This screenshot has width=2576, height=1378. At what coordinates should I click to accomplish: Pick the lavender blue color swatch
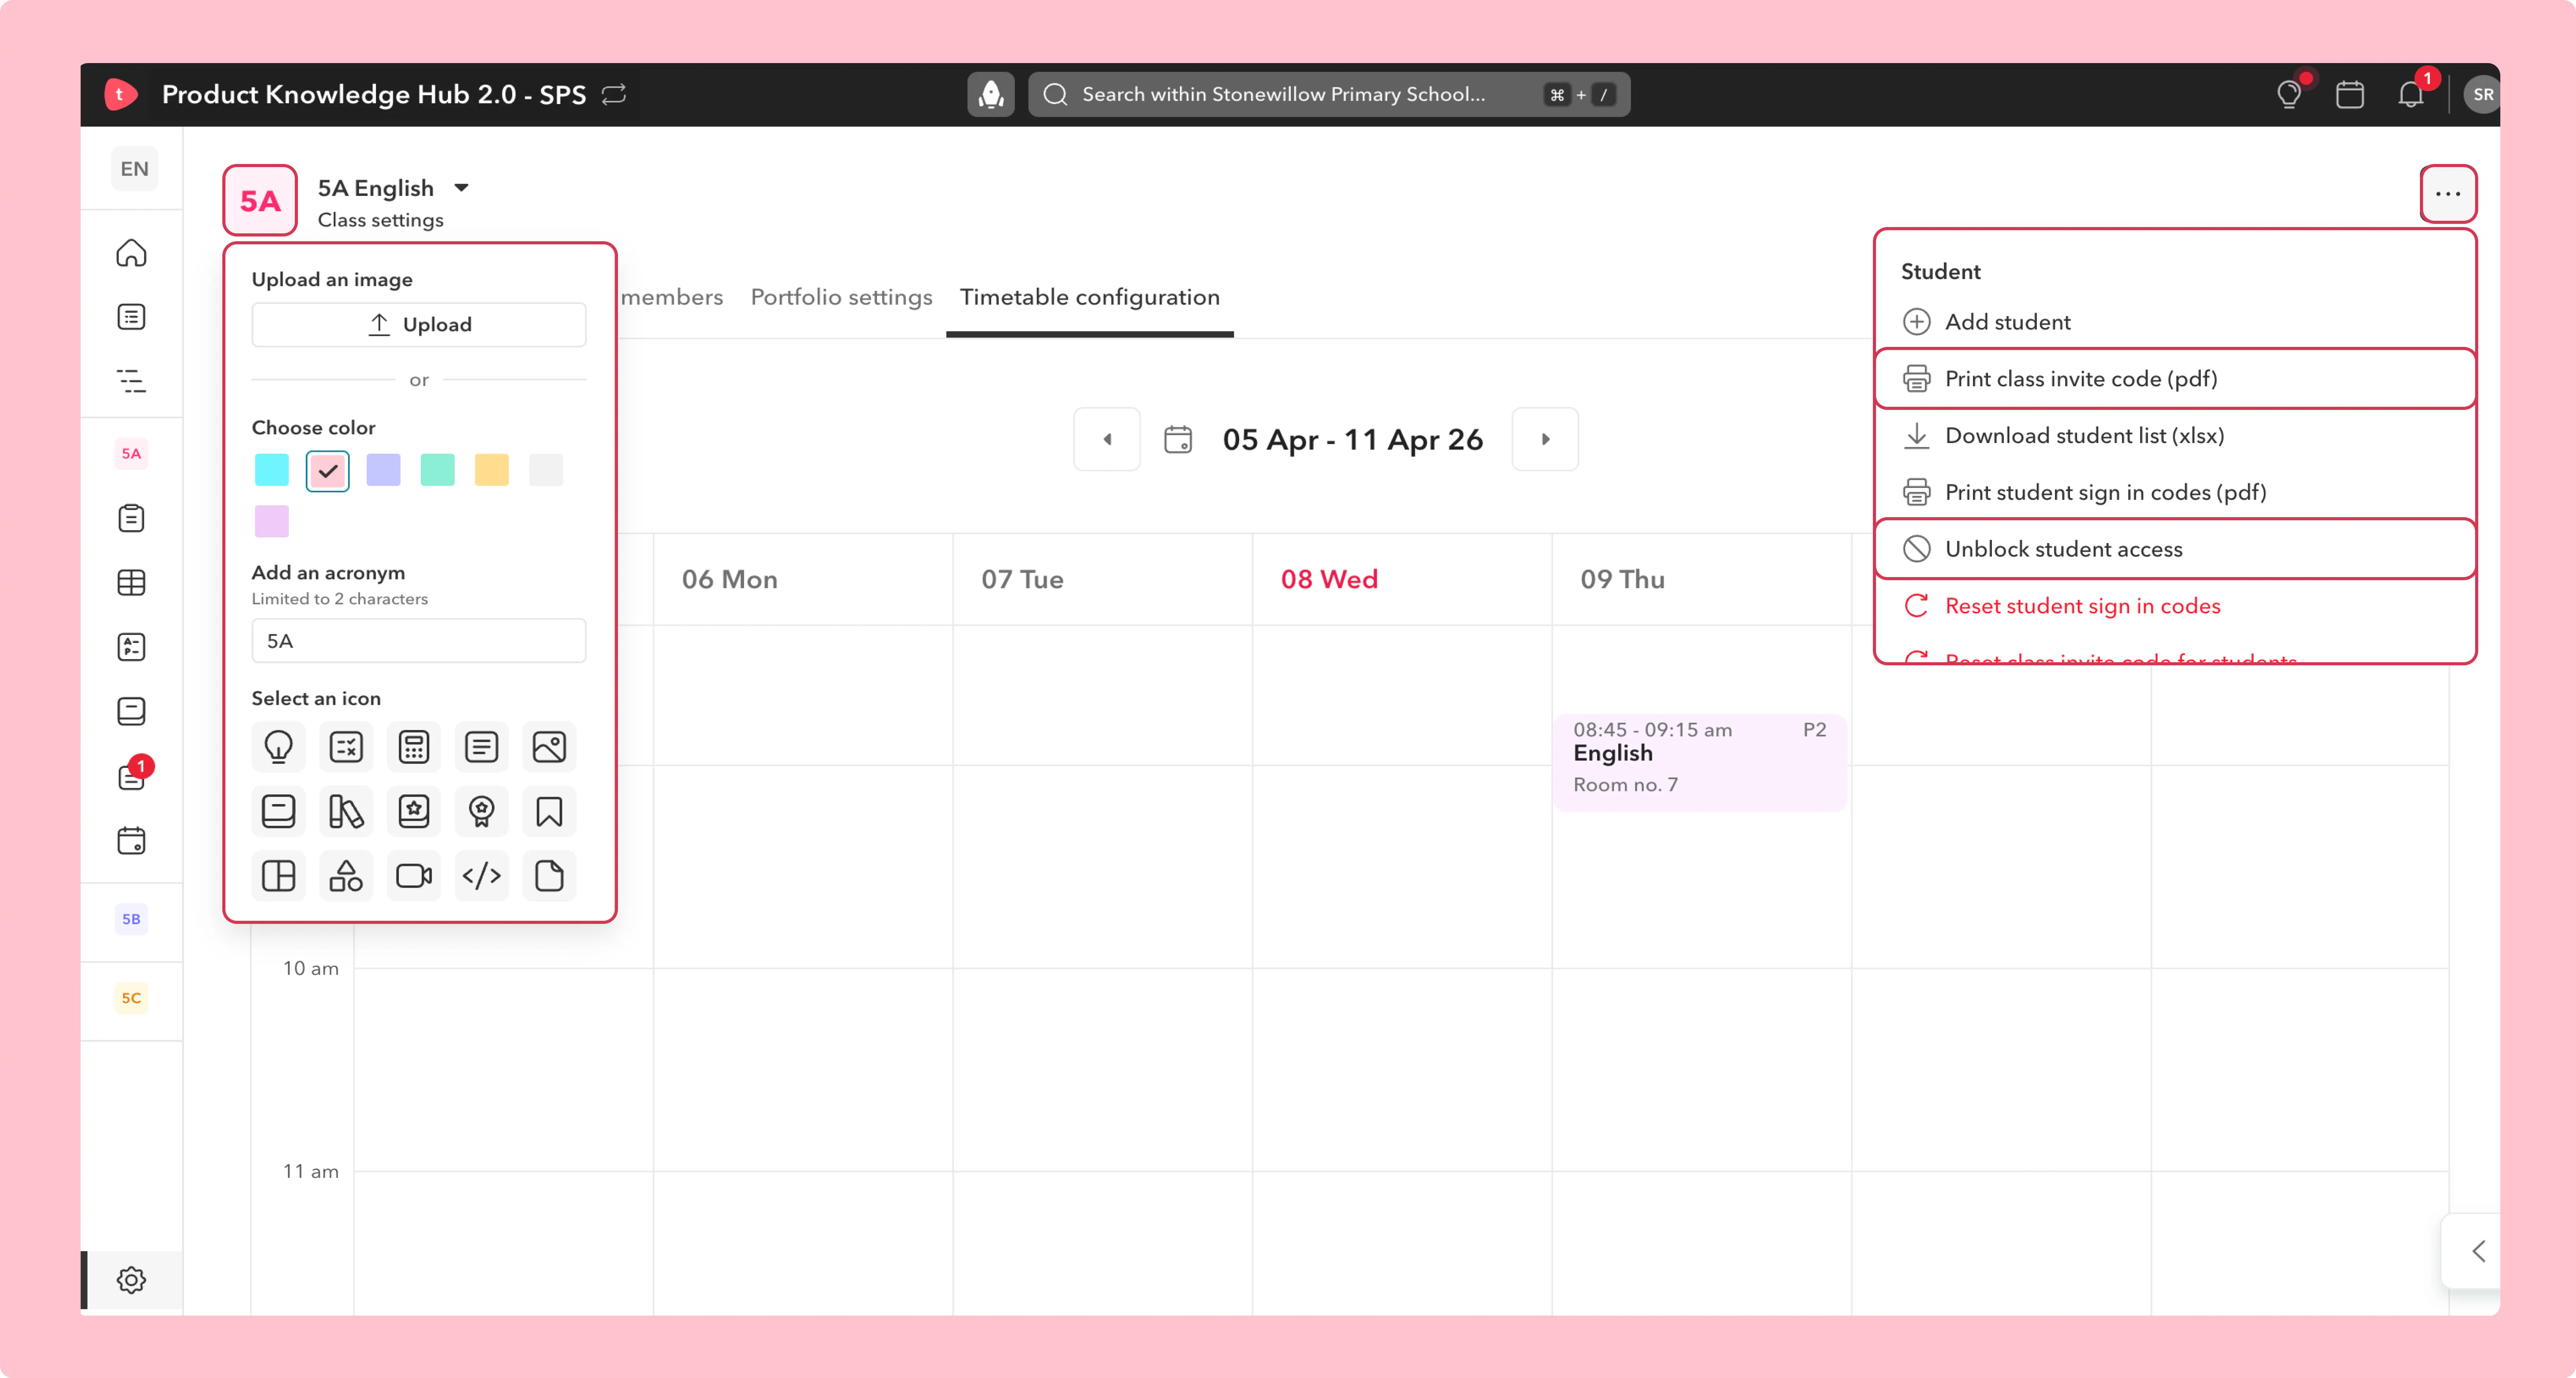[384, 470]
